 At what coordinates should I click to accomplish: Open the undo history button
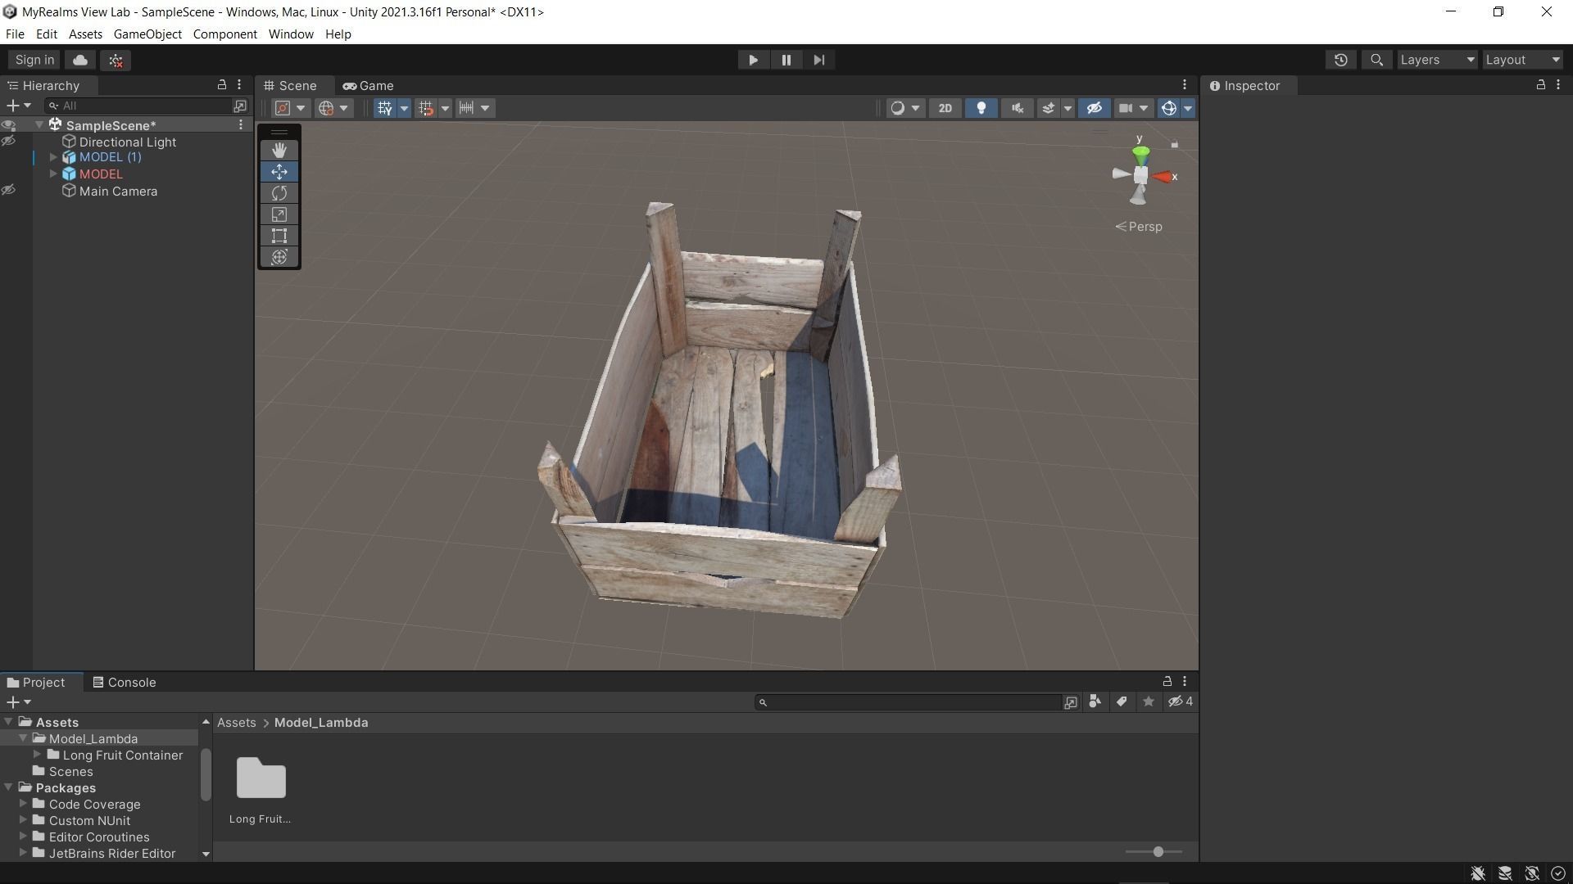tap(1340, 60)
